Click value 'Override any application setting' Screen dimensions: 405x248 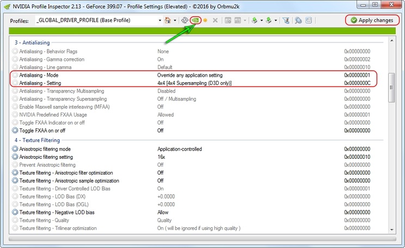pyautogui.click(x=190, y=75)
